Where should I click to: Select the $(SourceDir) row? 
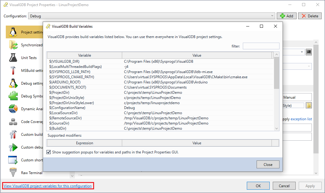click(x=160, y=123)
